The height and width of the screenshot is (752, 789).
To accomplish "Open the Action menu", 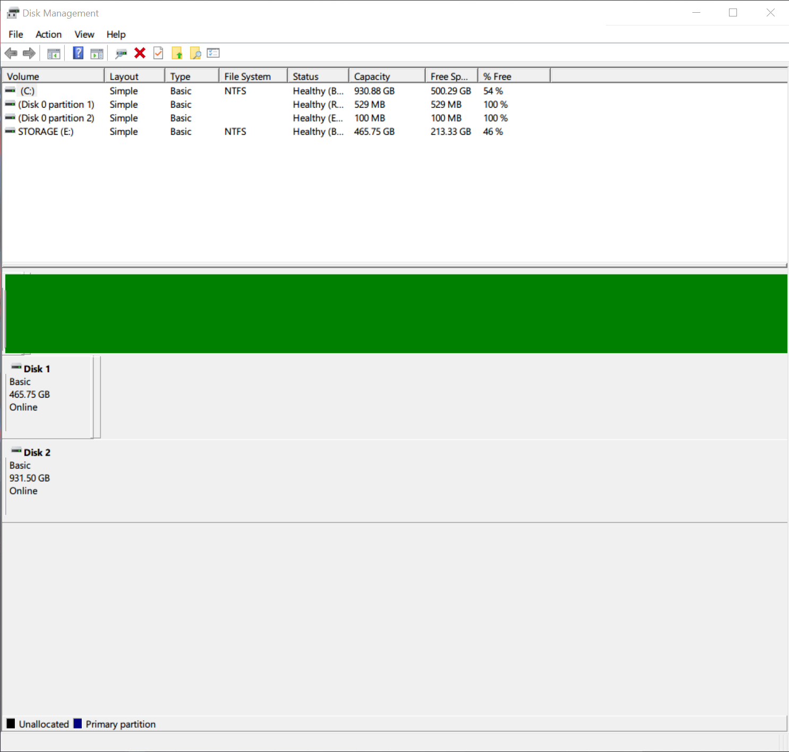I will [x=48, y=35].
